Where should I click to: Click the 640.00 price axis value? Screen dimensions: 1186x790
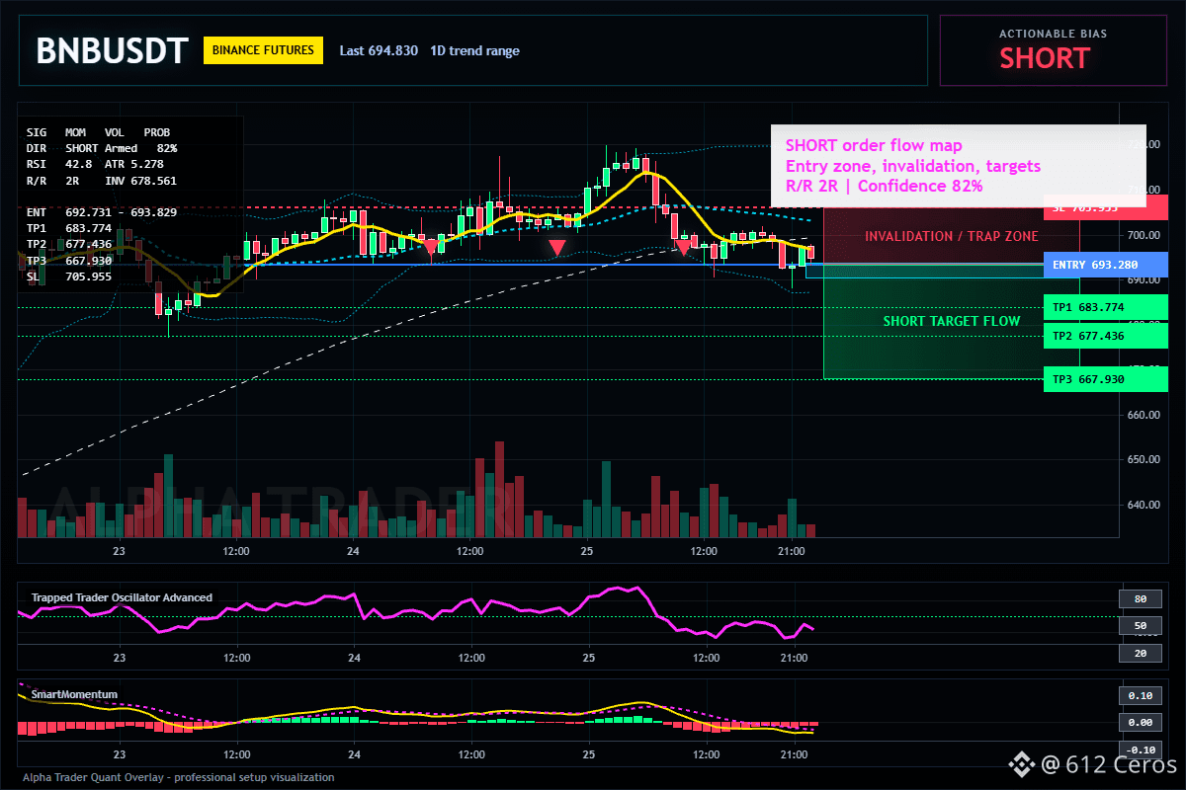coord(1144,505)
